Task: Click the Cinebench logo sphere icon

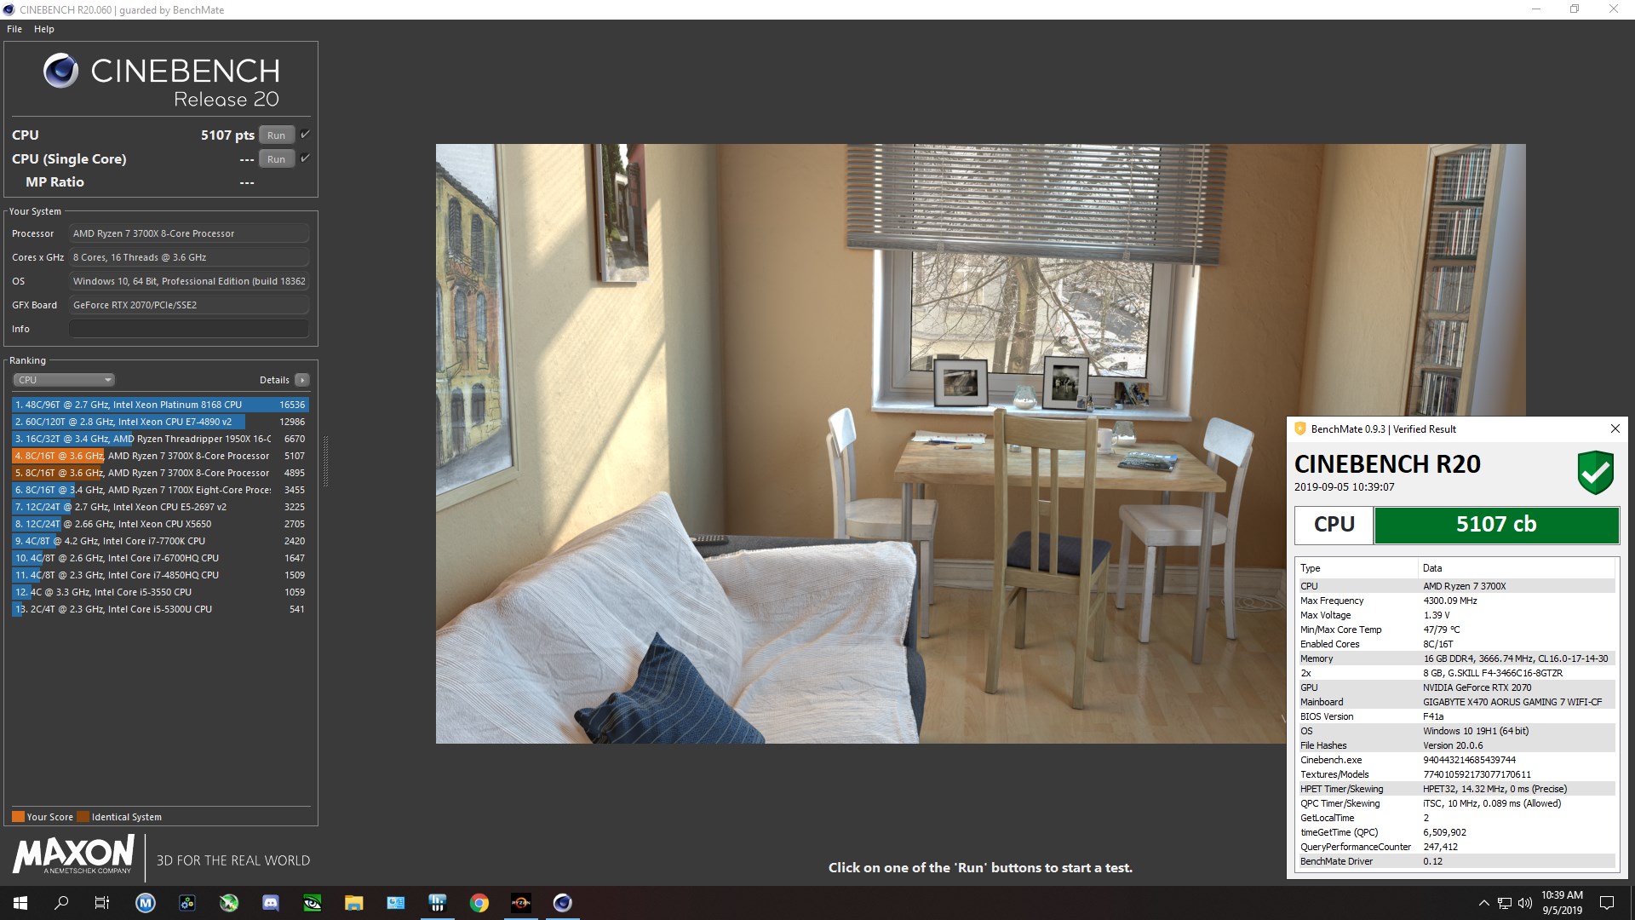Action: [60, 71]
